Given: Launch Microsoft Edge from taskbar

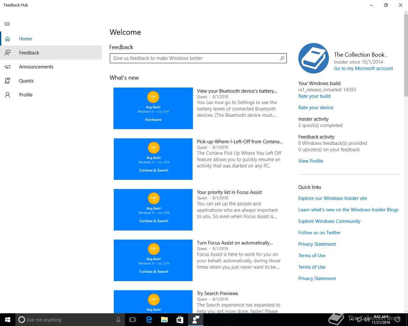Looking at the screenshot, I should coord(149,320).
